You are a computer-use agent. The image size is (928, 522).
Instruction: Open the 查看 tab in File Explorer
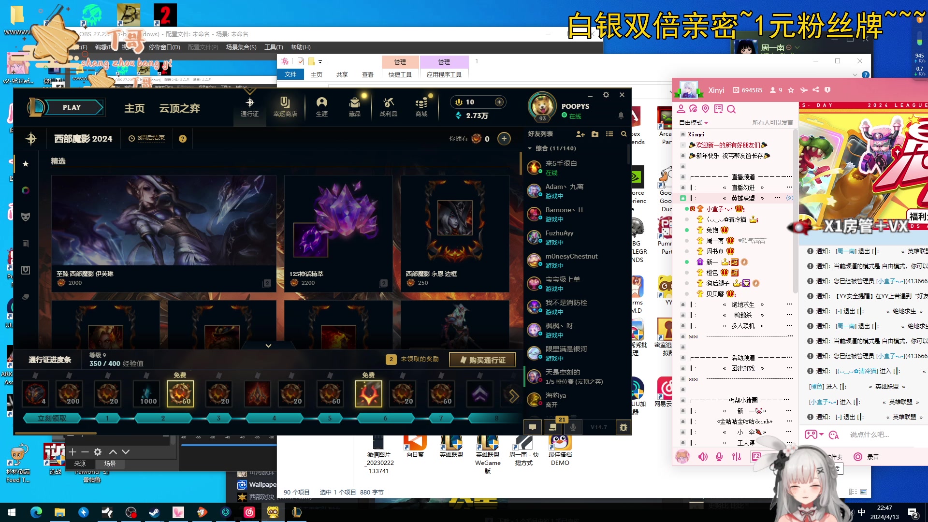[x=368, y=74]
